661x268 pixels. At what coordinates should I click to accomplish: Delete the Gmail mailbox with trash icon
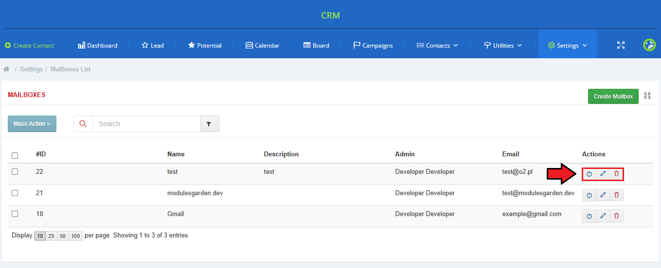click(616, 216)
